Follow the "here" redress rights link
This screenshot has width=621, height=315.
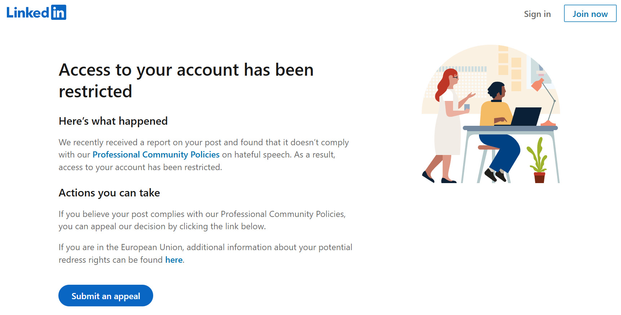(x=174, y=260)
